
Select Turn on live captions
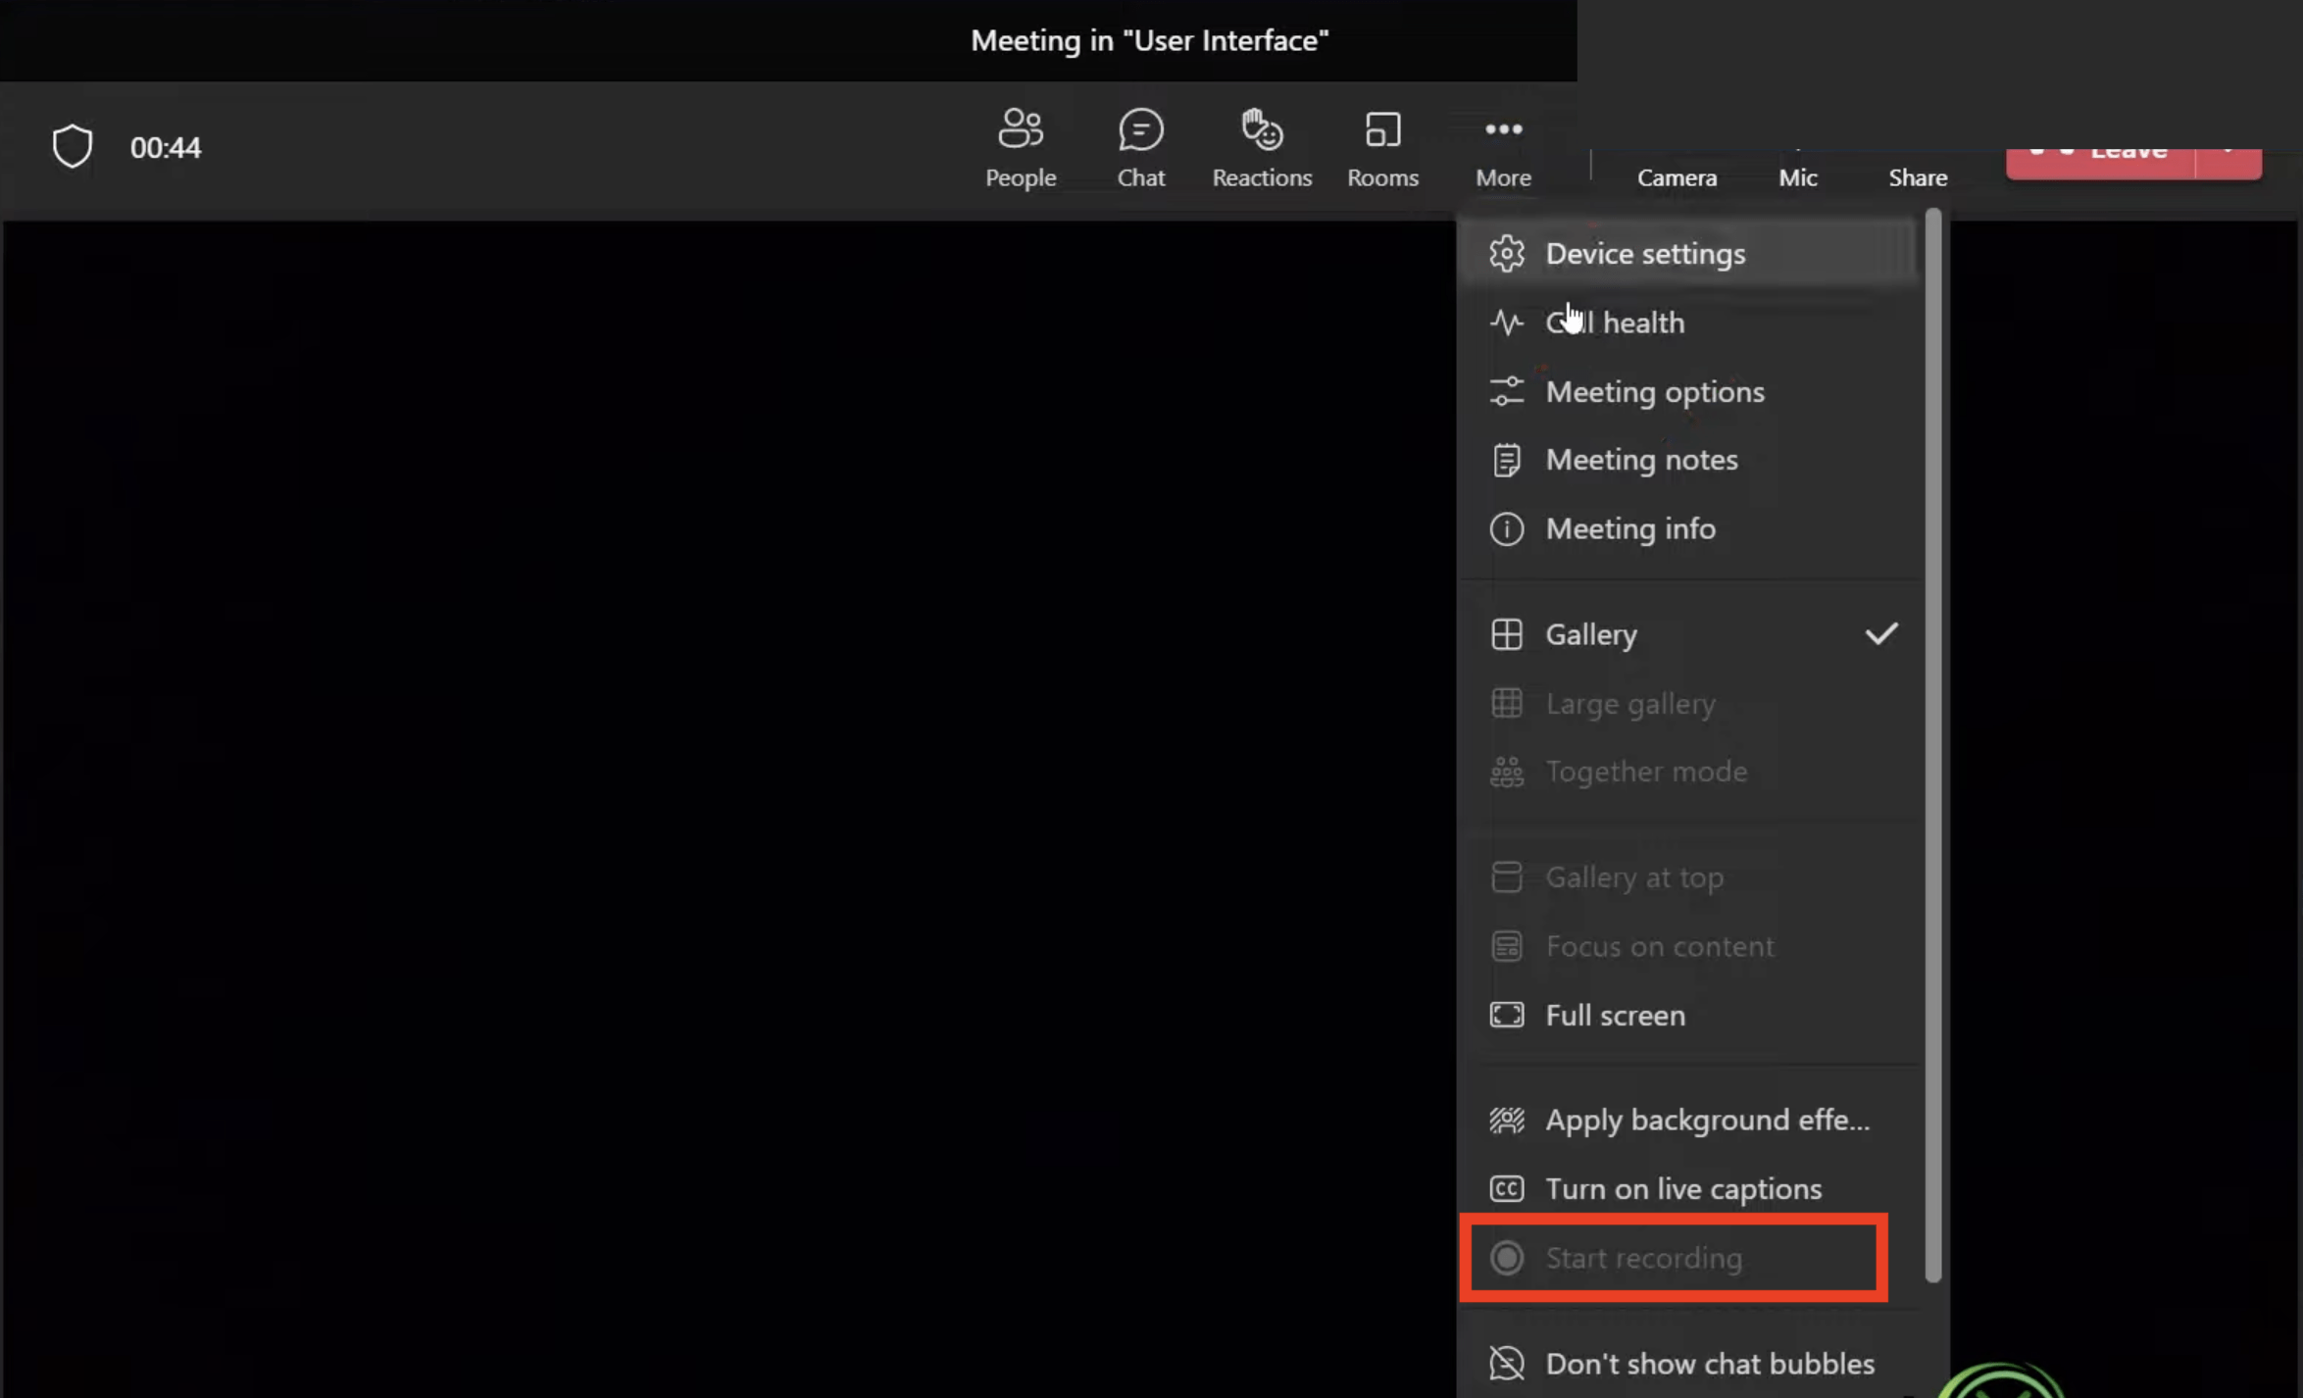(1688, 1188)
